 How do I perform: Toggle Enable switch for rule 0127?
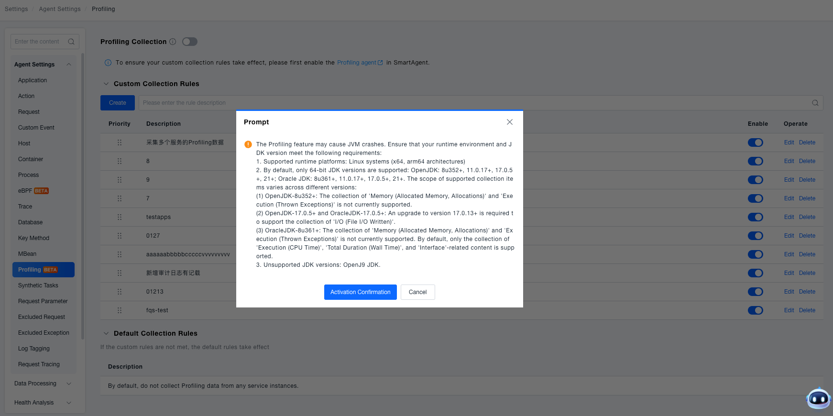(x=756, y=236)
